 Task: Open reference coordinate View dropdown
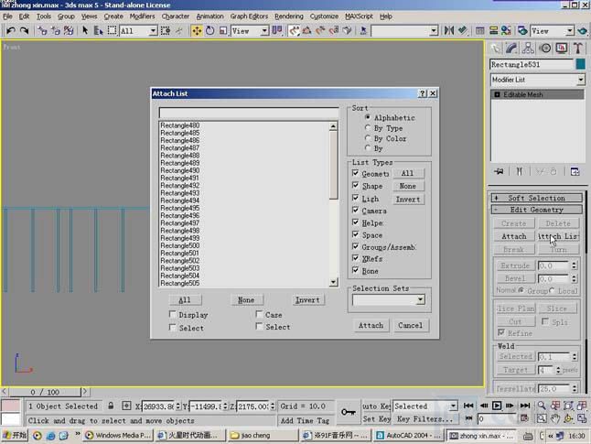click(264, 30)
